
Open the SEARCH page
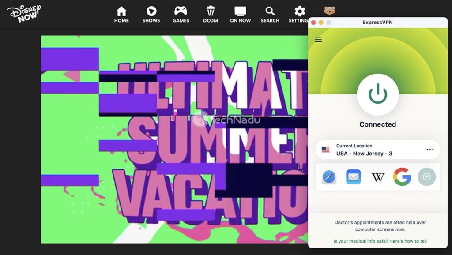(270, 15)
